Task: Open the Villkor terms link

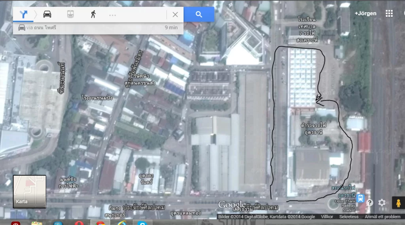Action: (x=327, y=217)
